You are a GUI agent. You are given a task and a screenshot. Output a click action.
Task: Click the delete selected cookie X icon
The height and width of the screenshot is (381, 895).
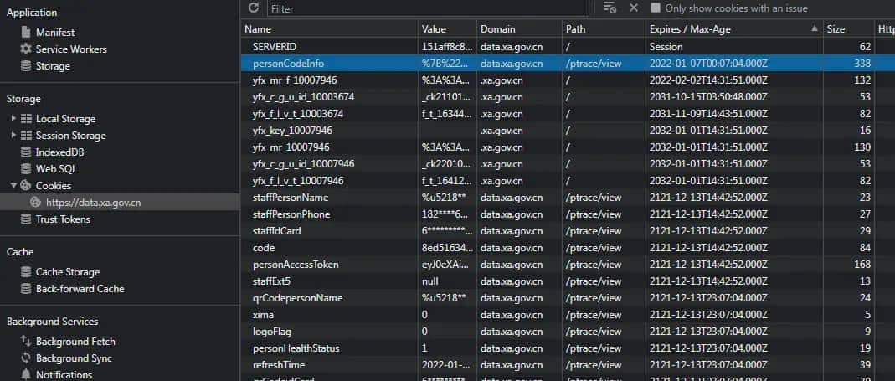634,8
